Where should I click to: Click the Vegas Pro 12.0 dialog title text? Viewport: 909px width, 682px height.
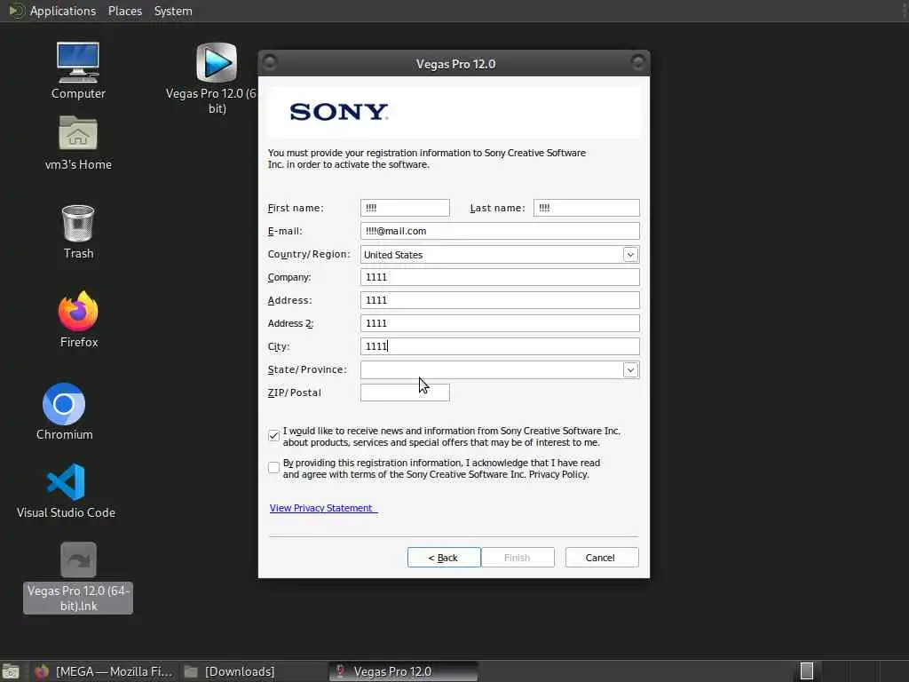[x=455, y=64]
